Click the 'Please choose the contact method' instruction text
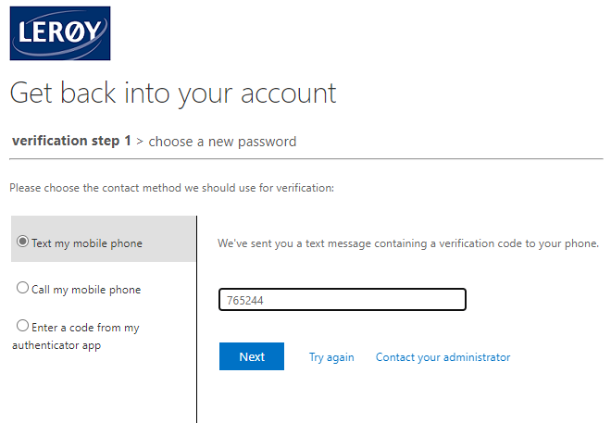Viewport: 611px width, 423px height. [172, 188]
